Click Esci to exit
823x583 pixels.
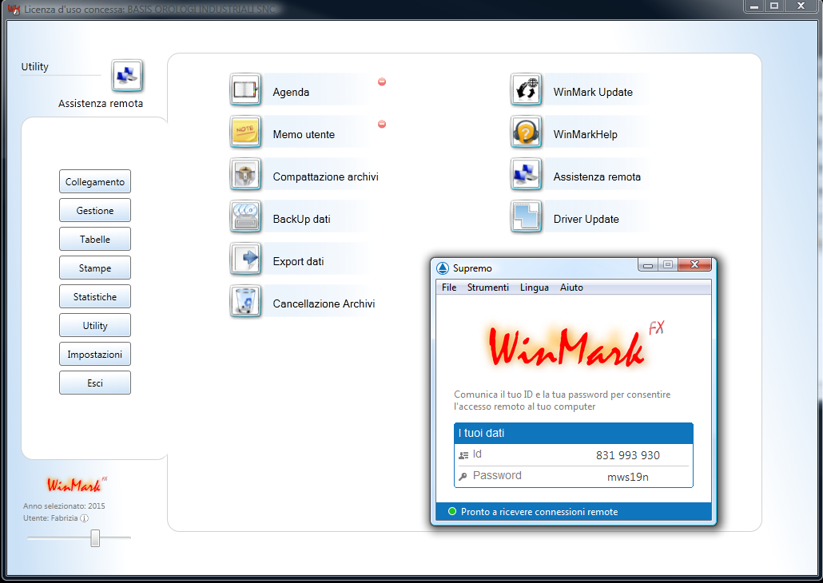click(x=95, y=383)
